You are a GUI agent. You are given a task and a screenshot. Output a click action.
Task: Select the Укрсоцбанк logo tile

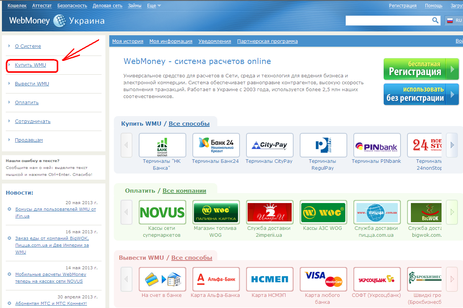click(377, 279)
